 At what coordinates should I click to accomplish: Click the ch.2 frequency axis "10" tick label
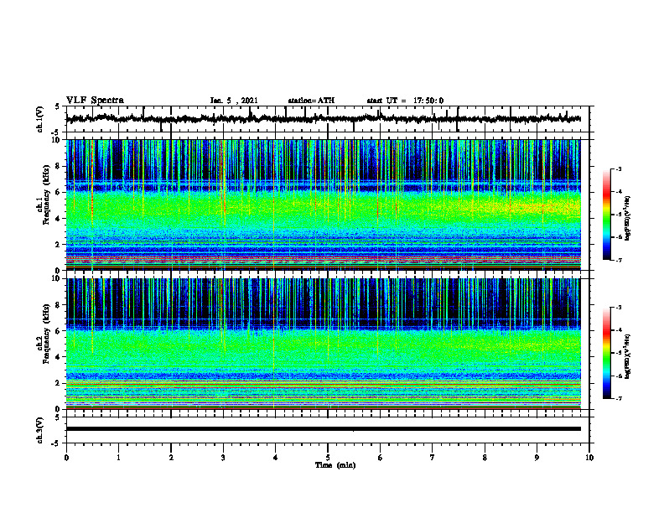(x=56, y=278)
